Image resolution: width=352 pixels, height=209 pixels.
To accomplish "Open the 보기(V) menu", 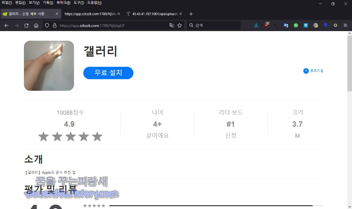I will point(34,3).
